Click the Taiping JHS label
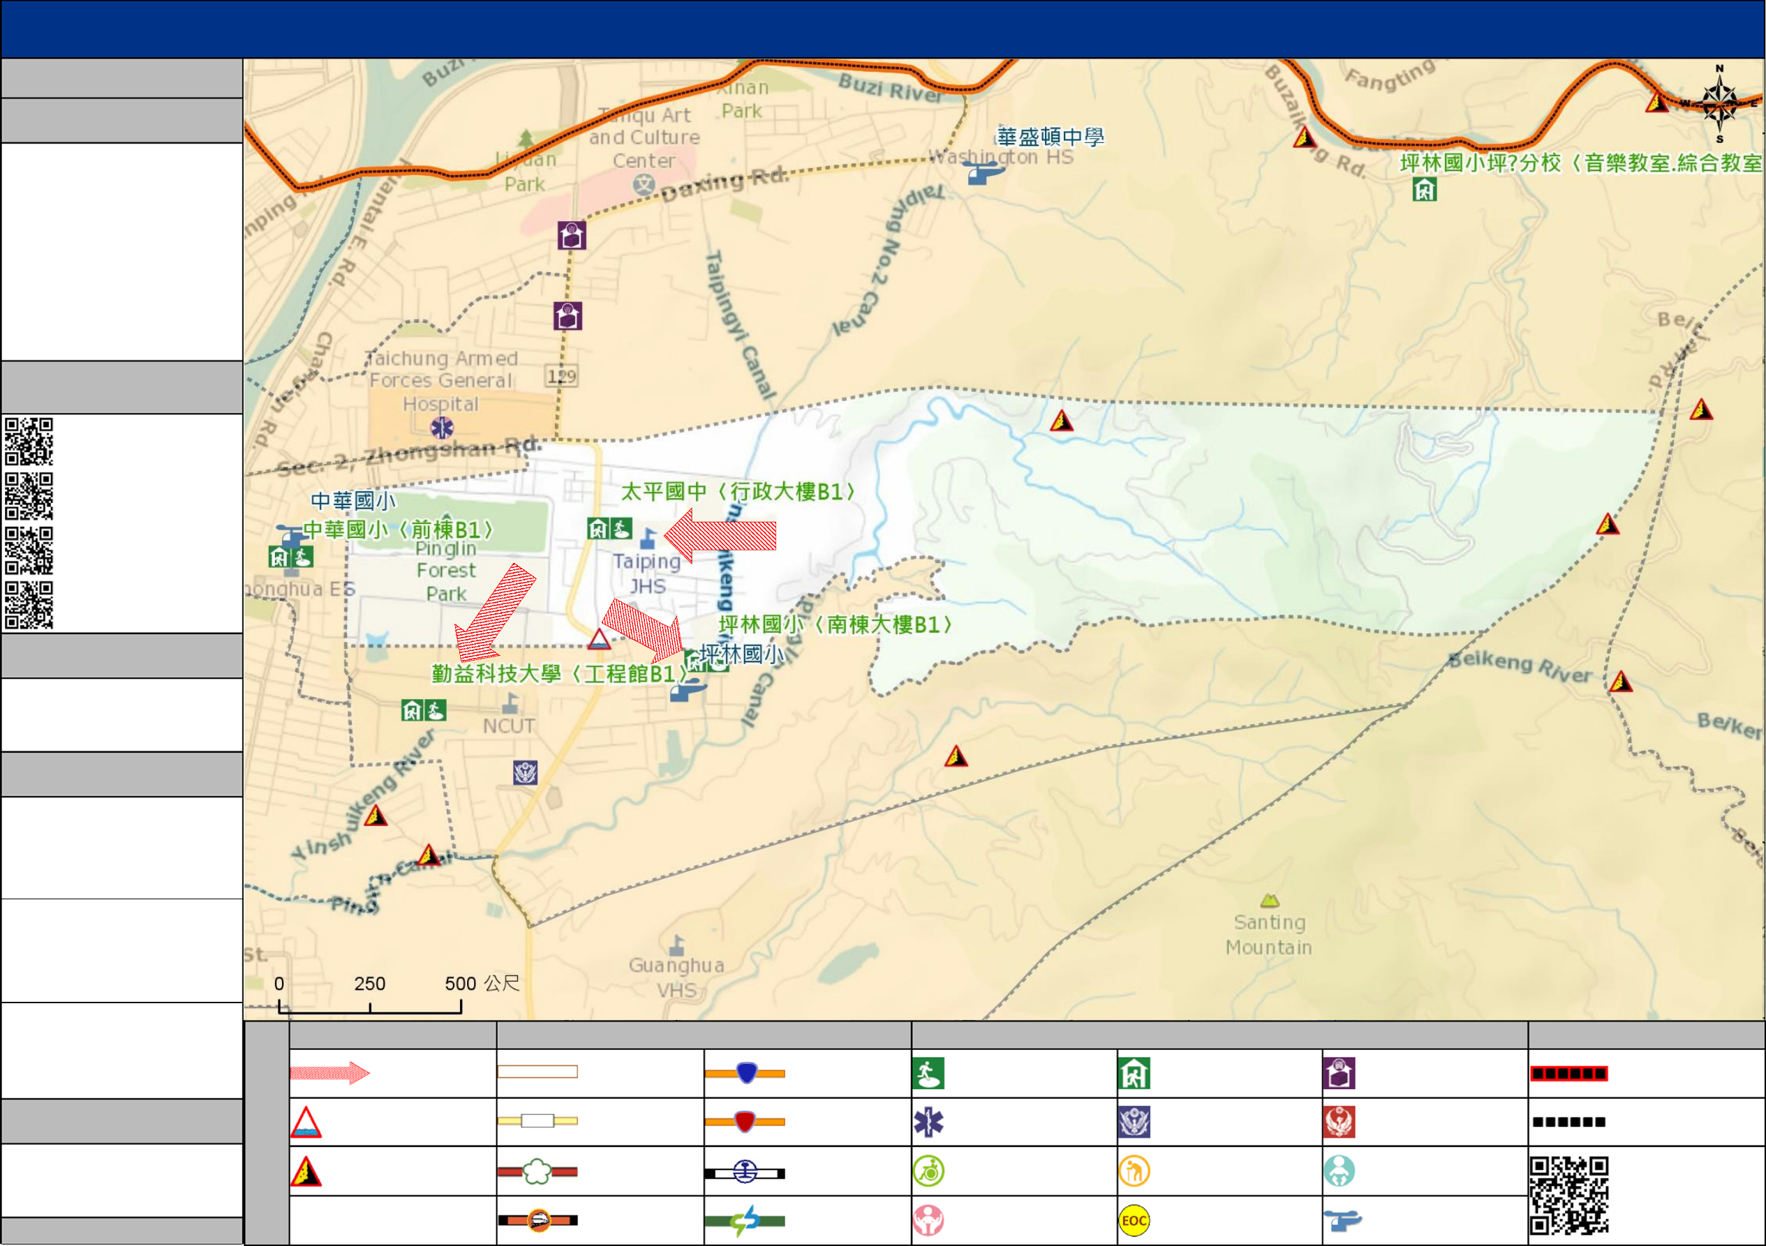Screen dimensions: 1766x1246 (647, 573)
